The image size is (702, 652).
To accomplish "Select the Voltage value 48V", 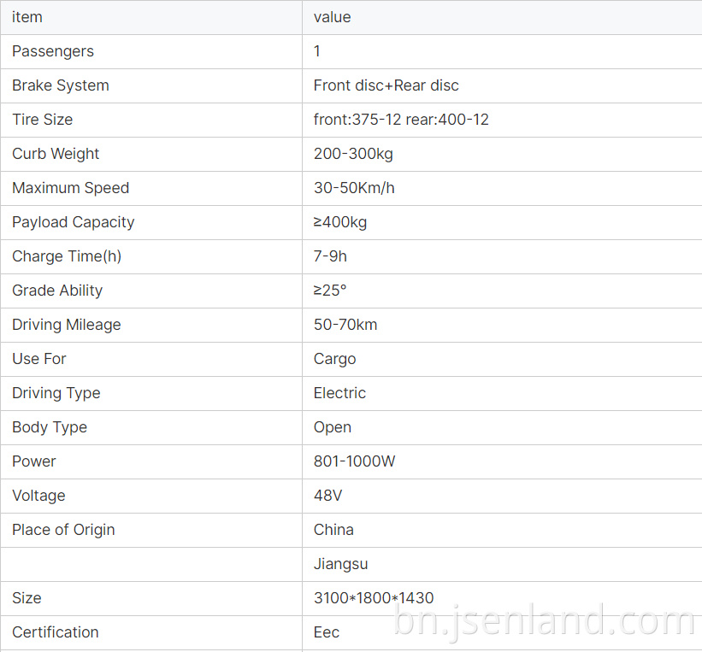I will point(327,496).
